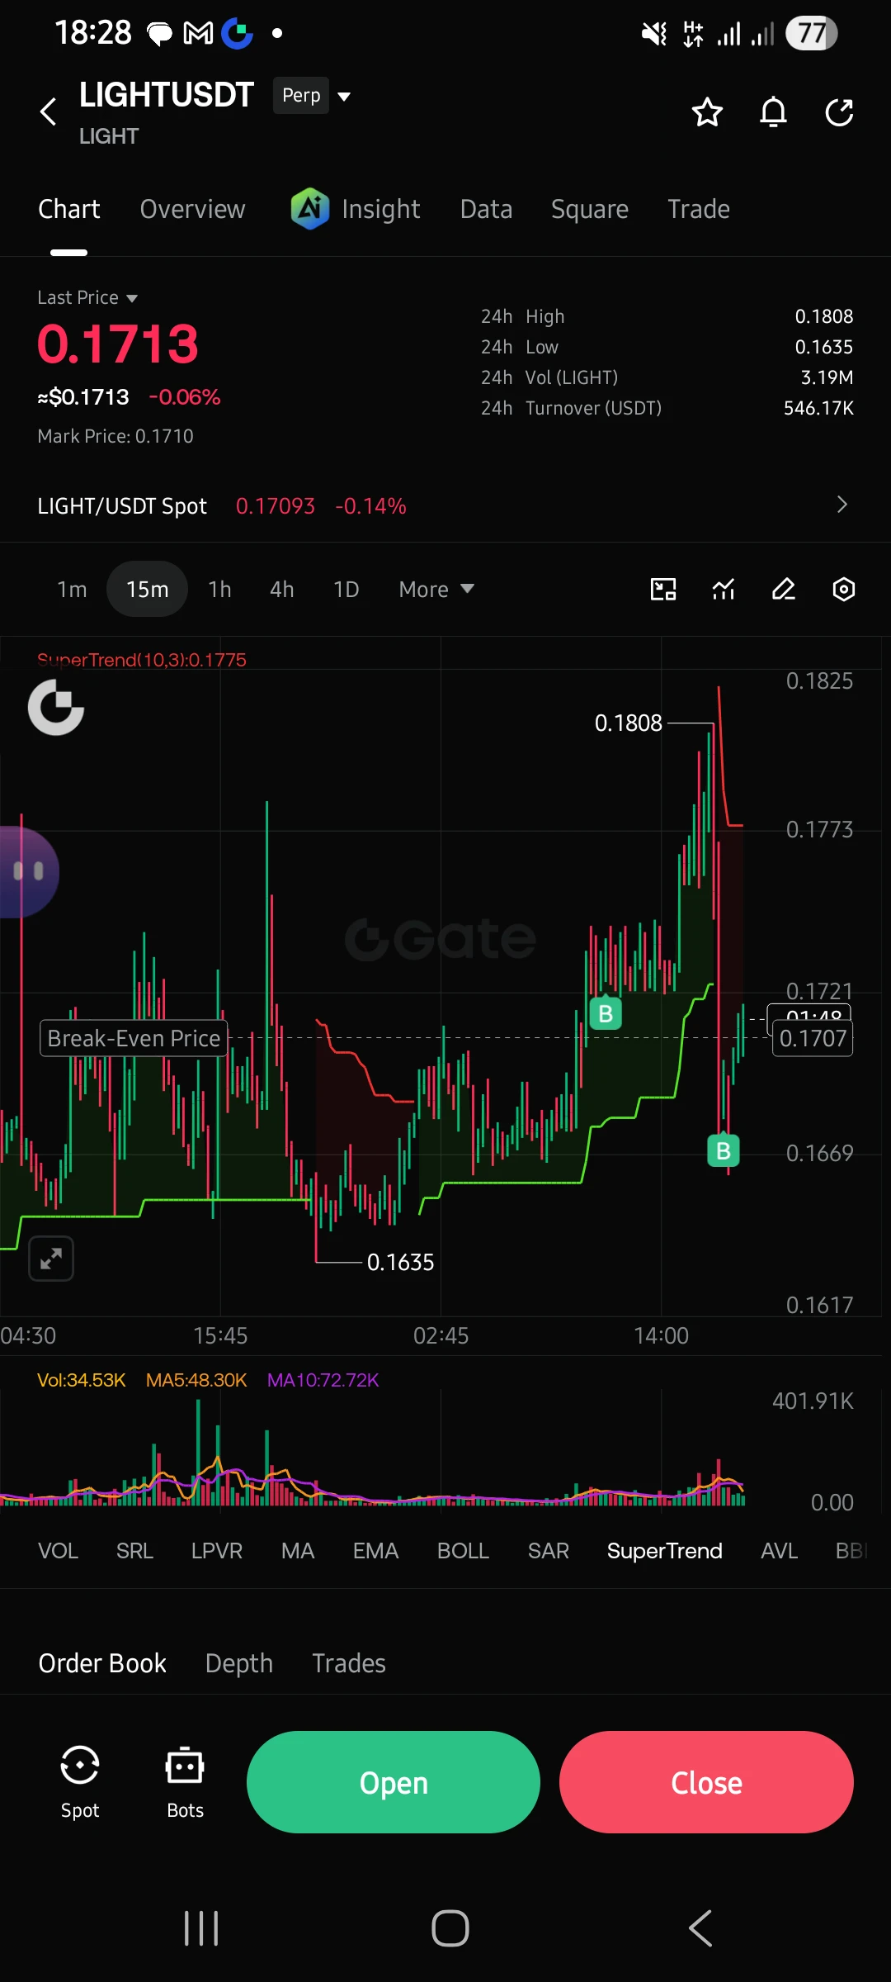The width and height of the screenshot is (891, 1982).
Task: Toggle LPVR indicator
Action: tap(216, 1551)
